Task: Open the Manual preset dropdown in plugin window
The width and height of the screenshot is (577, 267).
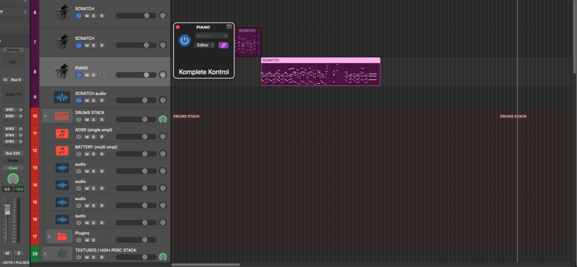Action: pos(212,36)
